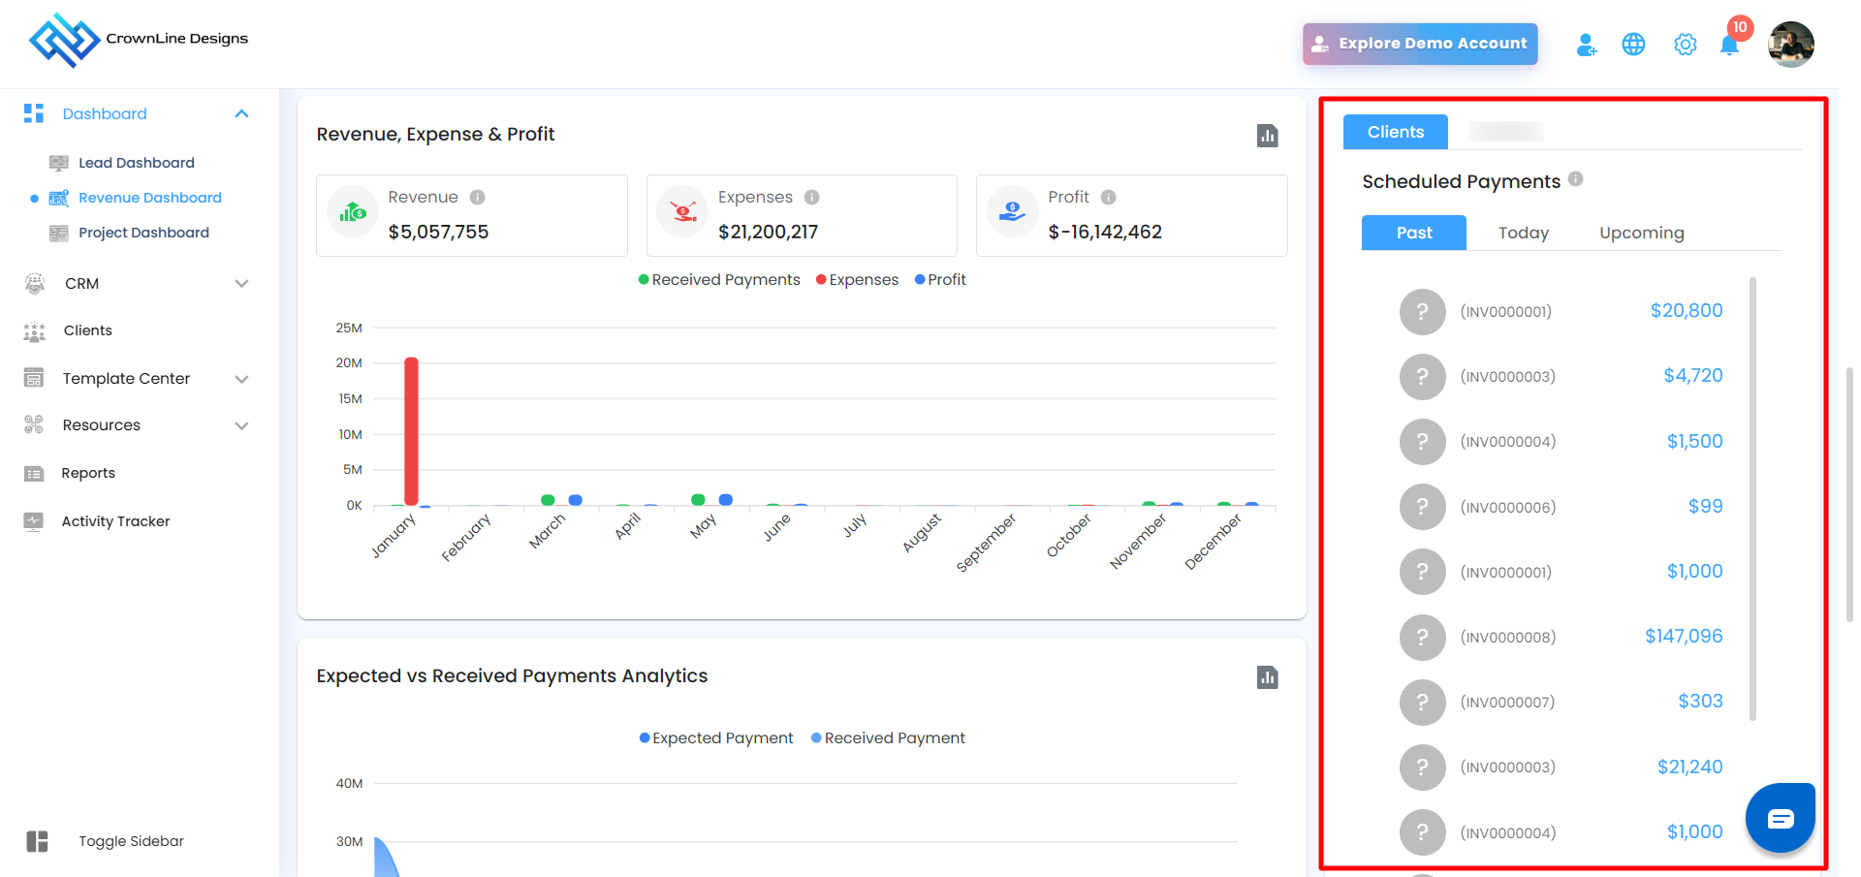1861x877 pixels.
Task: Click the add user icon
Action: point(1586,45)
